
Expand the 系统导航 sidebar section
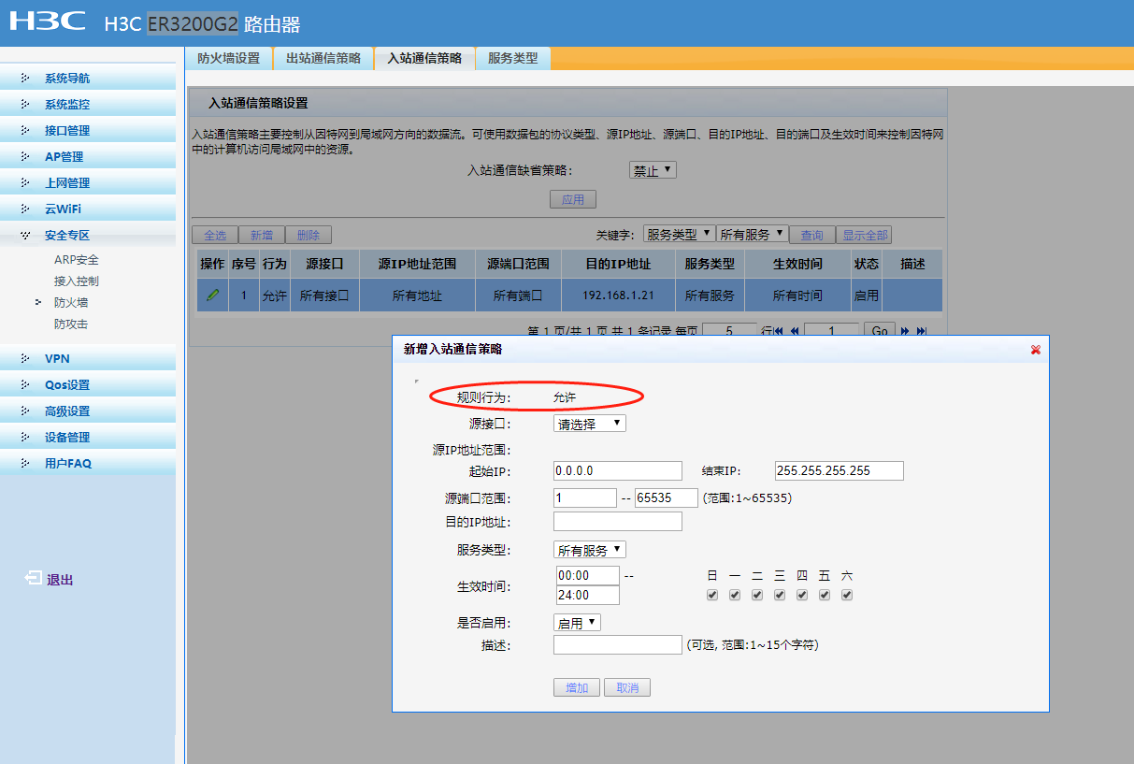tap(88, 78)
